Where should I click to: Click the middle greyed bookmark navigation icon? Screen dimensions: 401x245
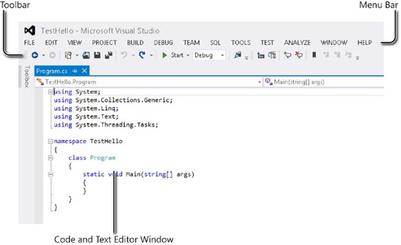pos(337,54)
